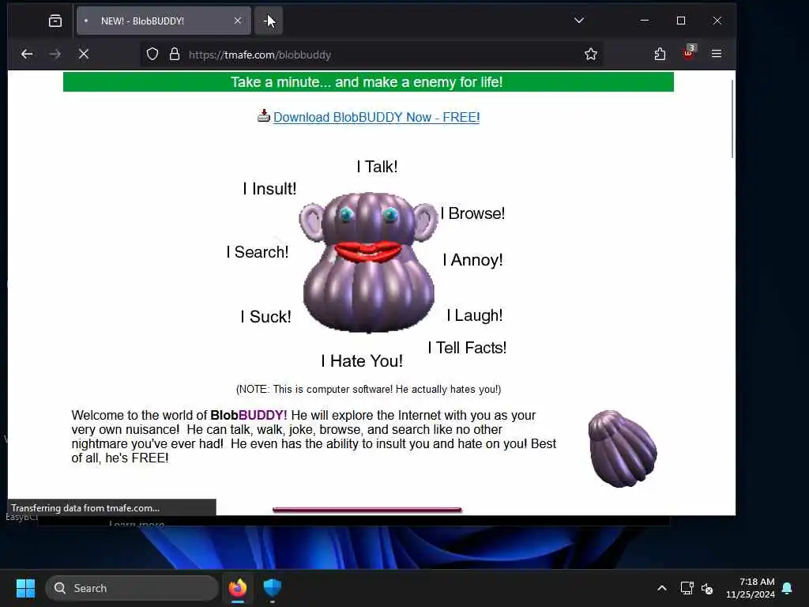The height and width of the screenshot is (607, 809).
Task: Click the NOTE about computer software text
Action: point(368,389)
